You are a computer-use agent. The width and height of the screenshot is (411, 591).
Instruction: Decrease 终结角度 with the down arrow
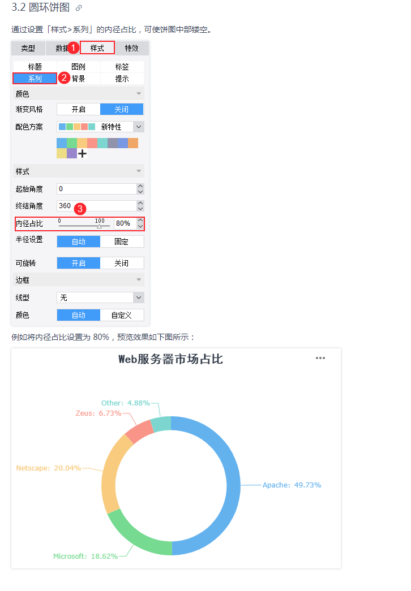[x=140, y=209]
